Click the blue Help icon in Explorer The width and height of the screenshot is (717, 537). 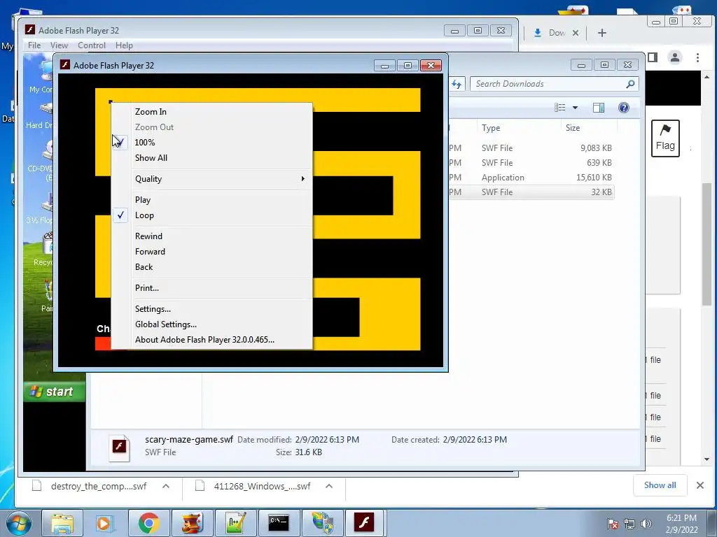click(x=624, y=108)
